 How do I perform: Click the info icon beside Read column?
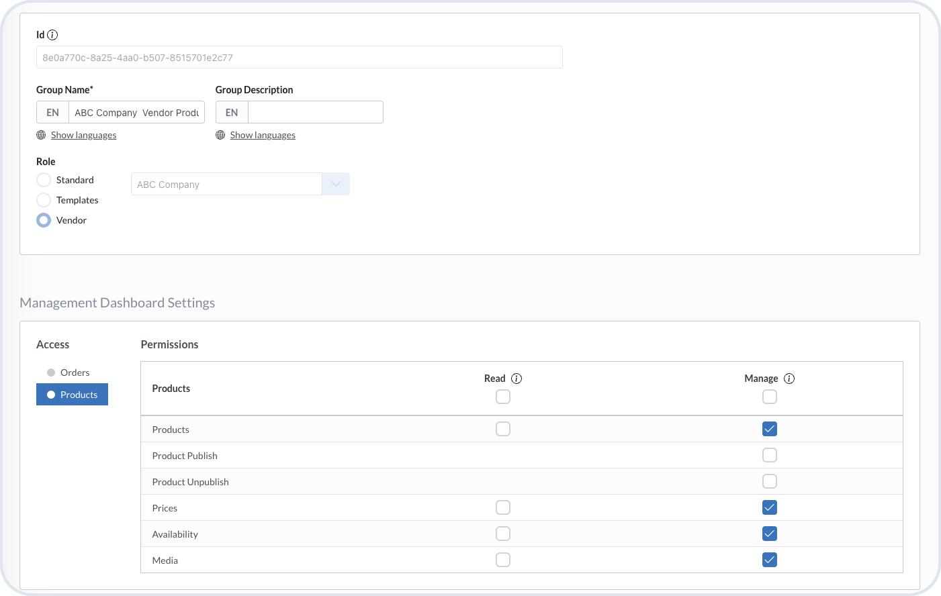coord(517,379)
